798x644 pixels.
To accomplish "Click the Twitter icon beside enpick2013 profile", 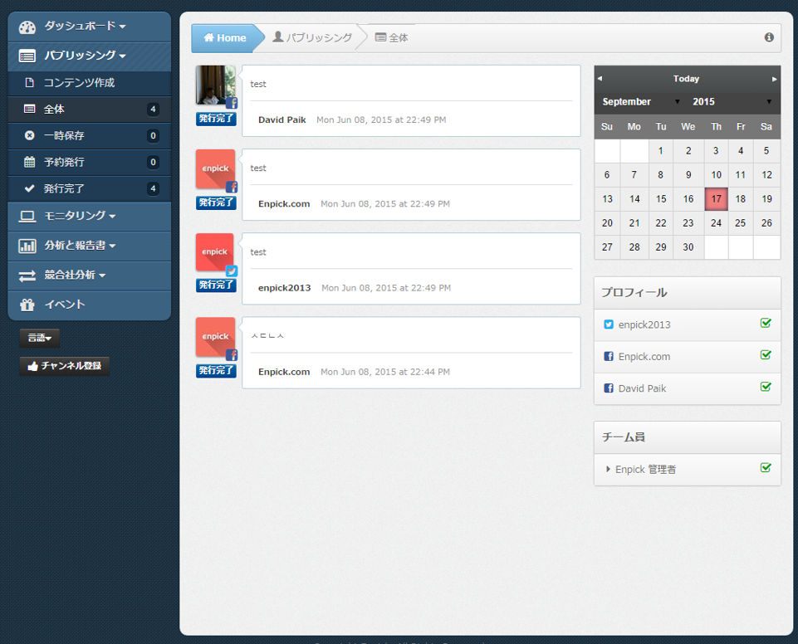I will 609,324.
